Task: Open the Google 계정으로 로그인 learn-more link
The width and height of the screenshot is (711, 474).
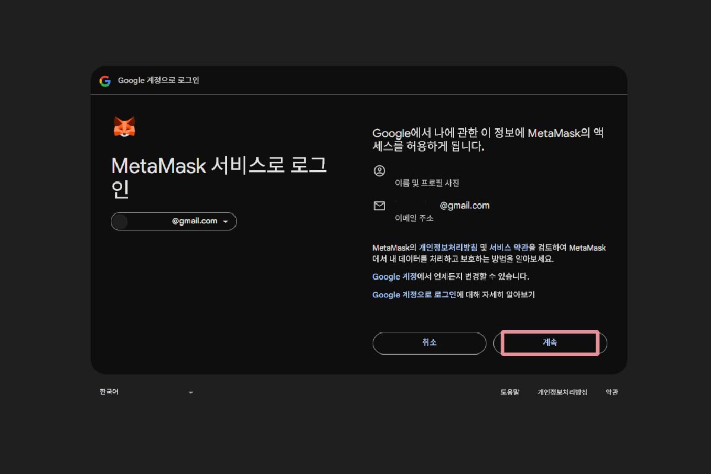Action: pos(414,294)
